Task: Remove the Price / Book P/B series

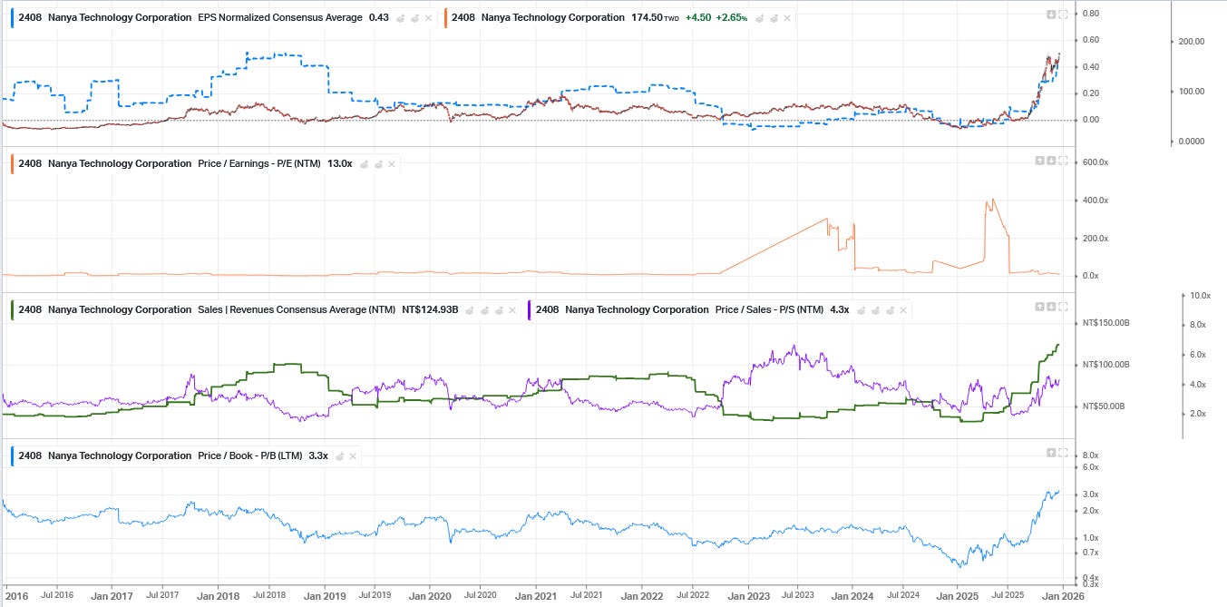Action: (353, 455)
